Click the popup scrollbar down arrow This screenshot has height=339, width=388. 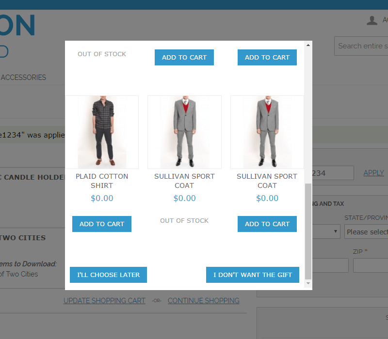tap(308, 283)
